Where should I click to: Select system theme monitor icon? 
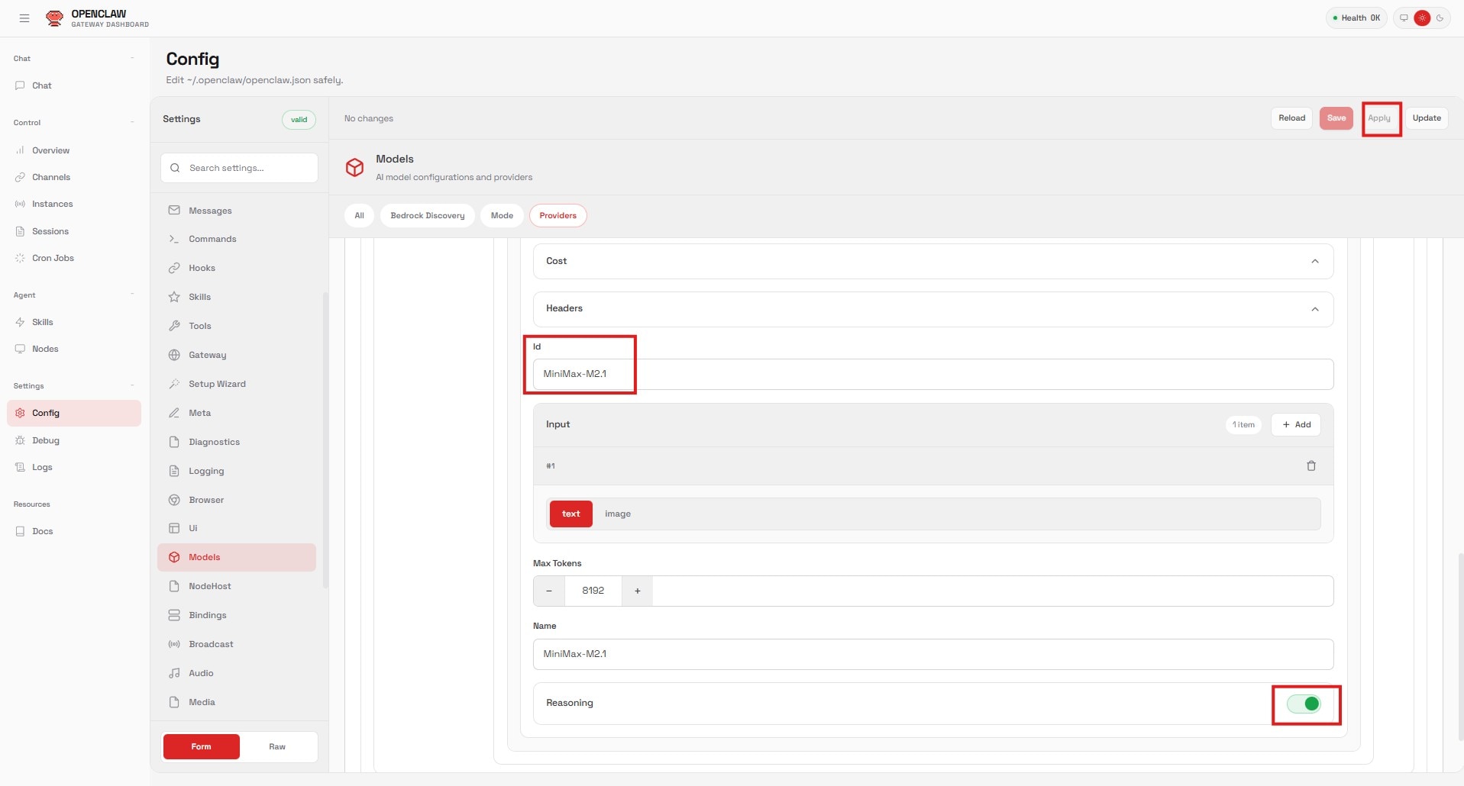(x=1404, y=18)
